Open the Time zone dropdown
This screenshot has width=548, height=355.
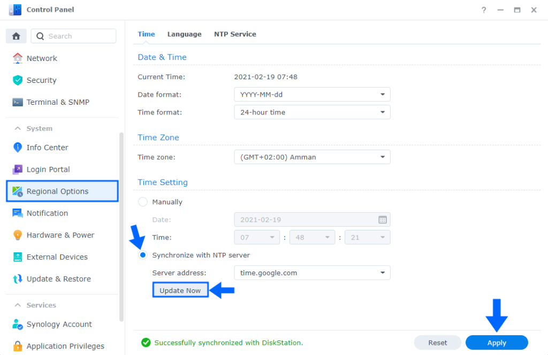pyautogui.click(x=312, y=157)
